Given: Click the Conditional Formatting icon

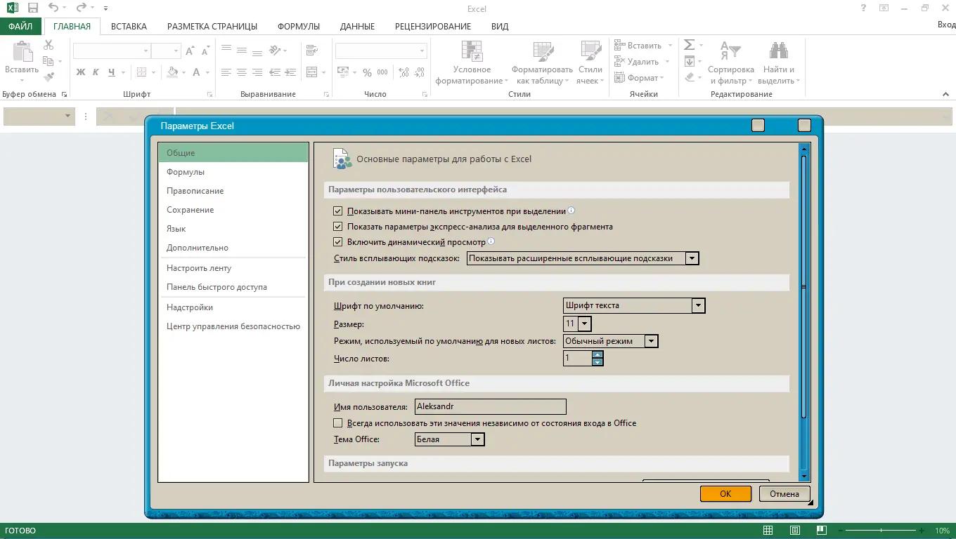Looking at the screenshot, I should pos(472,51).
